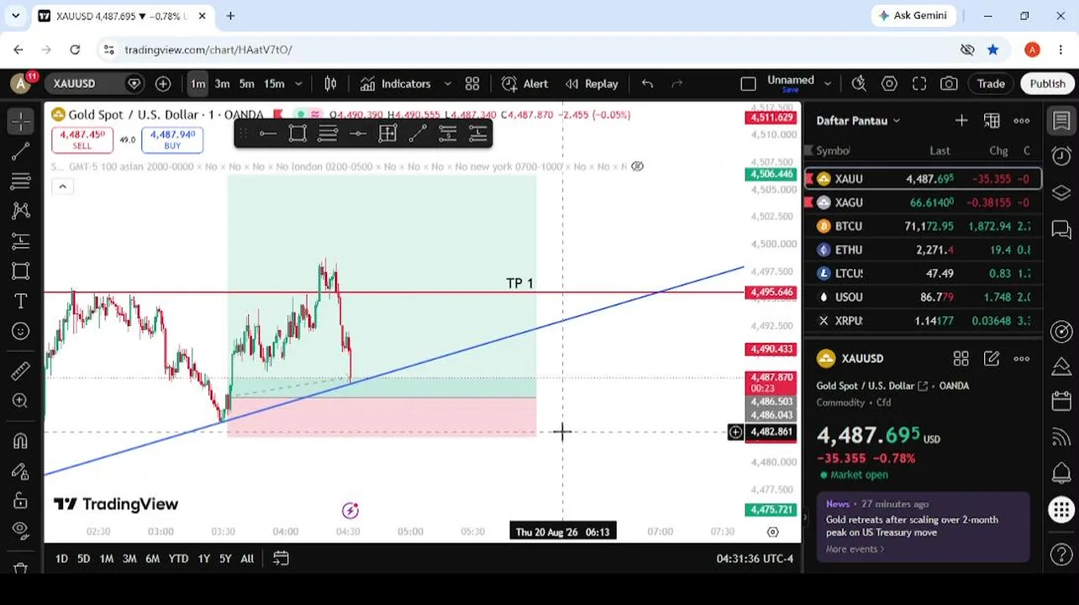Open the notifications bell panel
Viewport: 1079px width, 605px height.
click(x=1061, y=472)
